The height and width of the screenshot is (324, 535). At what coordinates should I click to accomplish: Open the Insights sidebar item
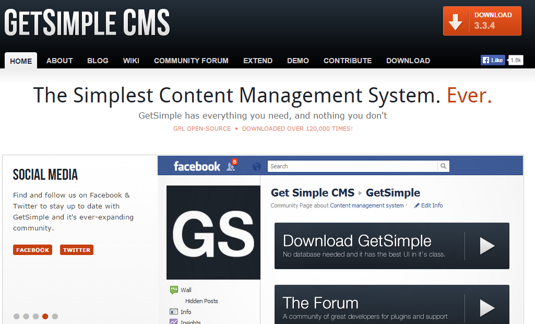pyautogui.click(x=191, y=321)
